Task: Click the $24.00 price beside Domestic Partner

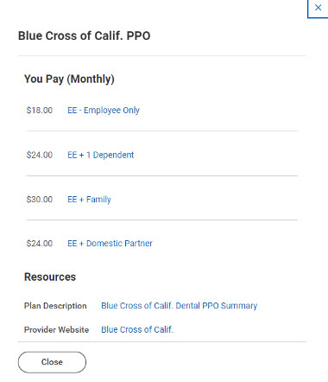Action: tap(40, 244)
